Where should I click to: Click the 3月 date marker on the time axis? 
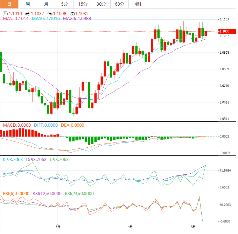(x=58, y=226)
